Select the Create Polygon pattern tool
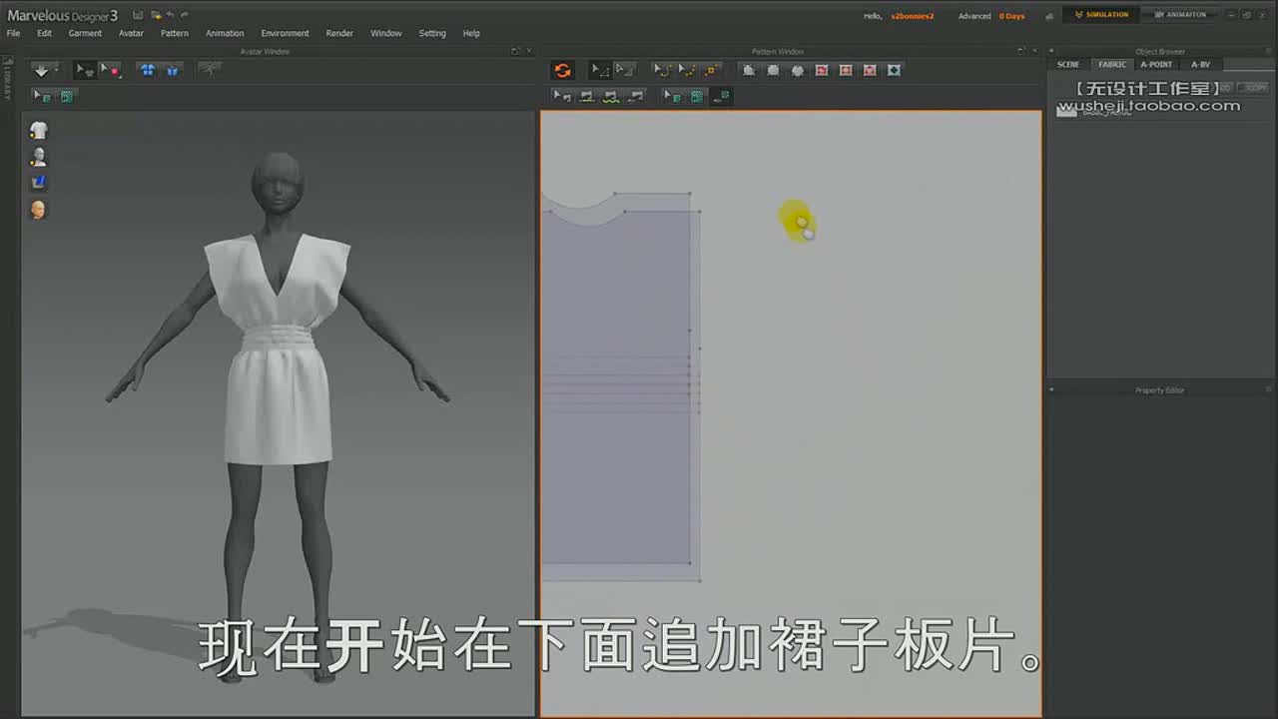The width and height of the screenshot is (1278, 719). pos(748,70)
